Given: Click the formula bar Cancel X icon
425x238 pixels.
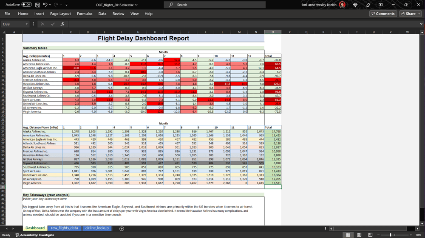Looking at the screenshot, I should tap(42, 24).
